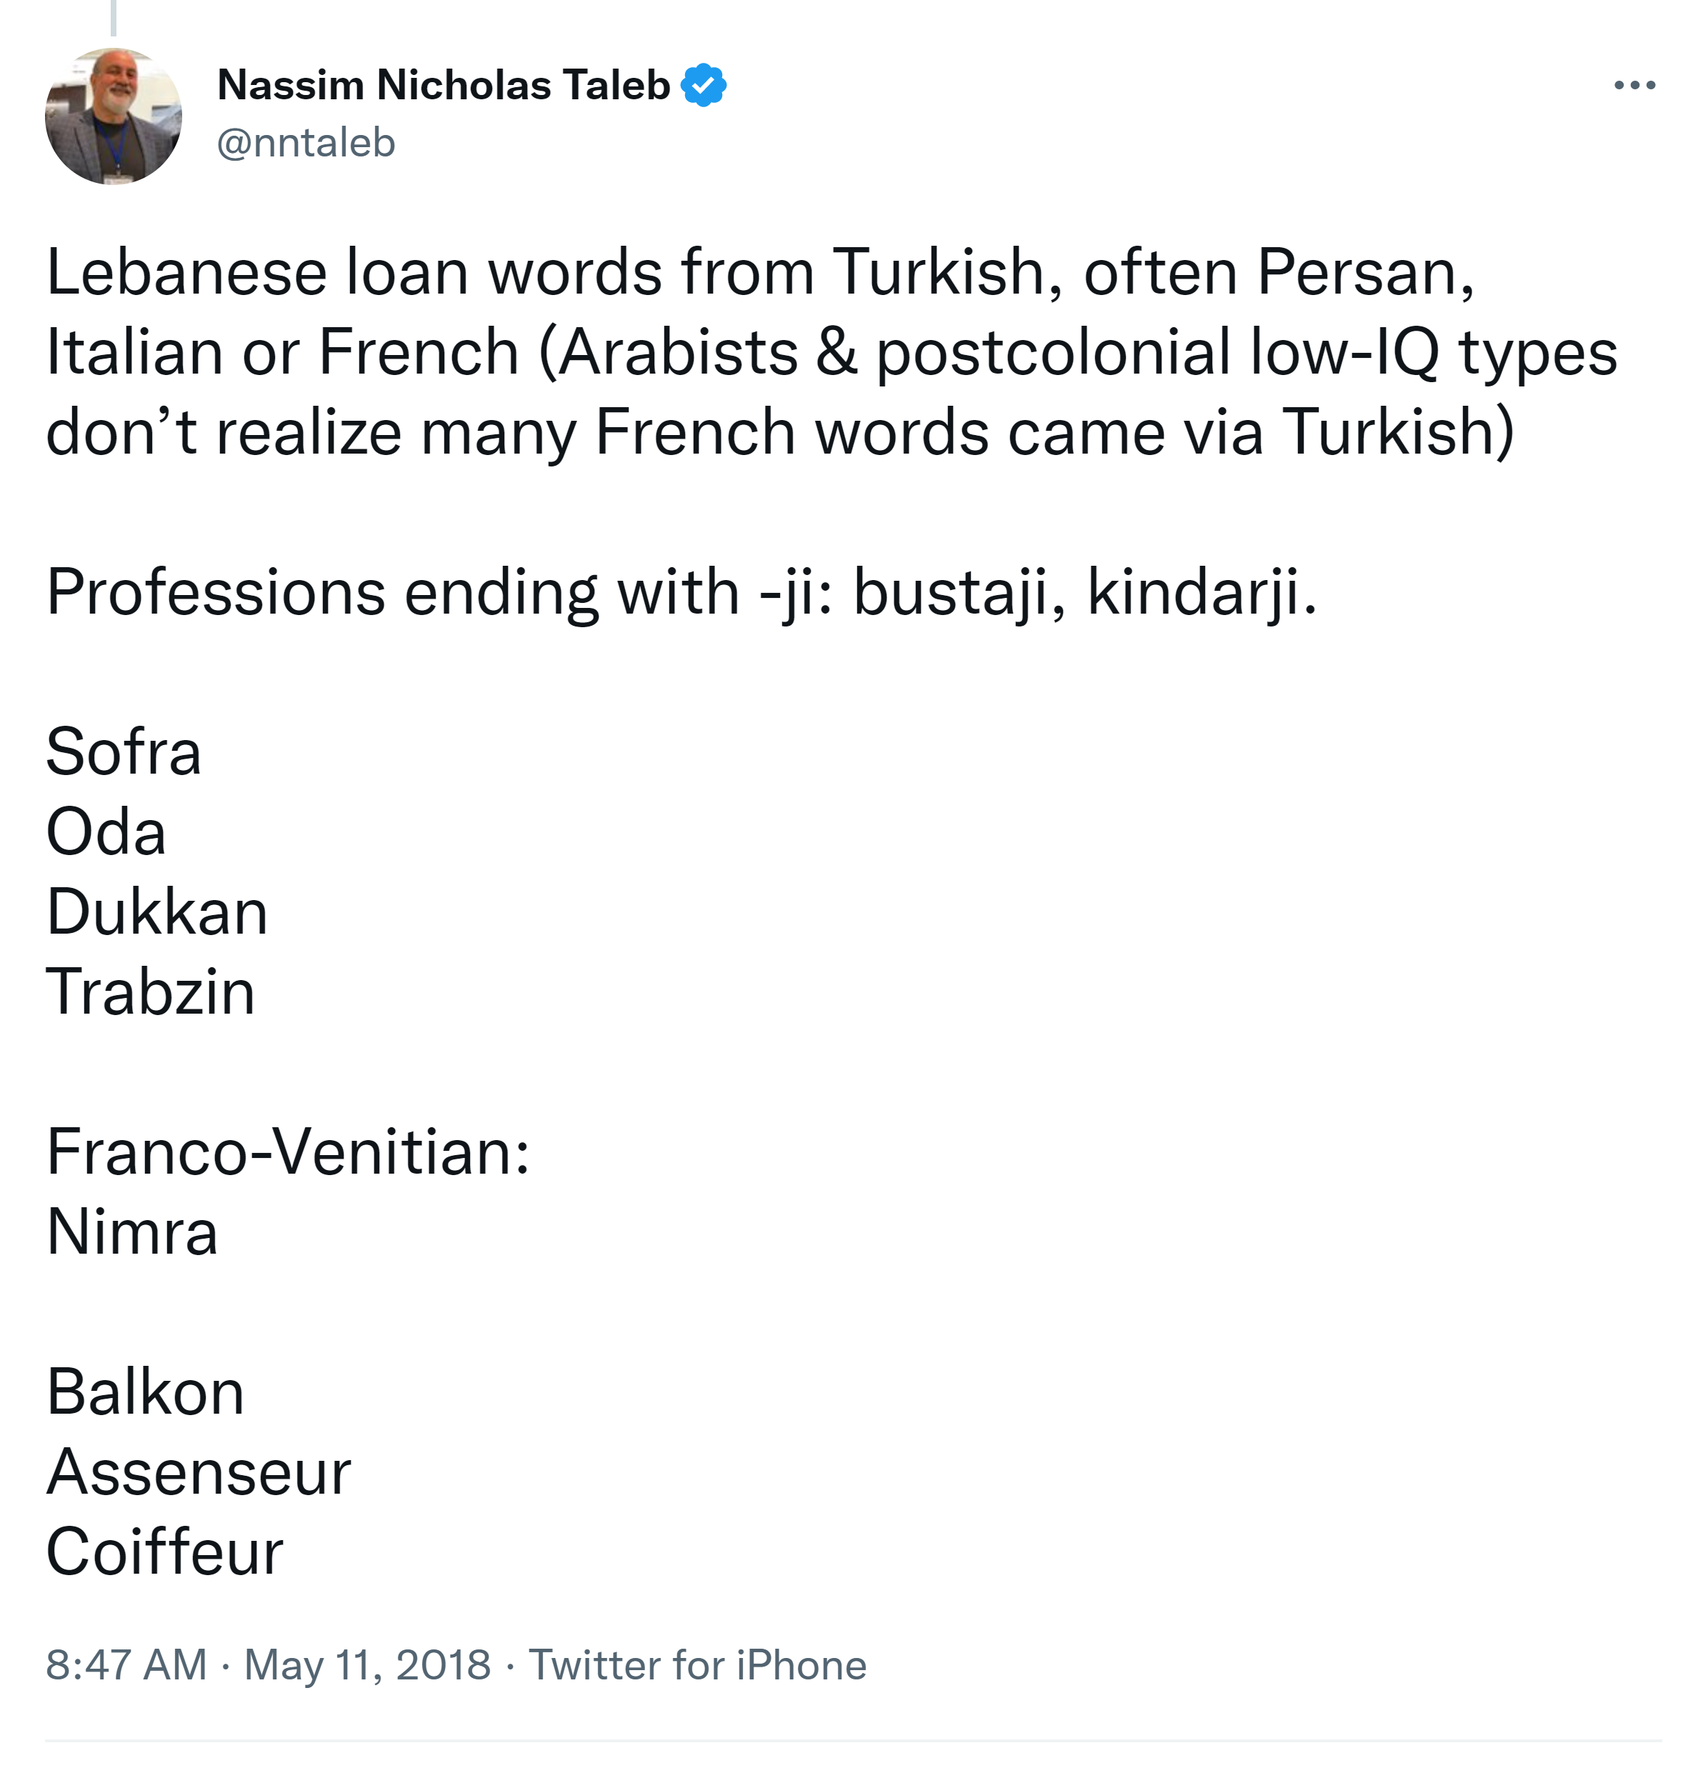This screenshot has width=1688, height=1768.
Task: Open the three-dot more options menu
Action: 1634,86
